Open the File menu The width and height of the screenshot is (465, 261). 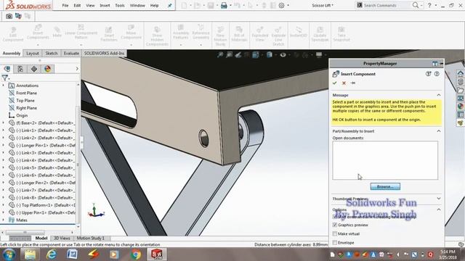click(x=65, y=5)
